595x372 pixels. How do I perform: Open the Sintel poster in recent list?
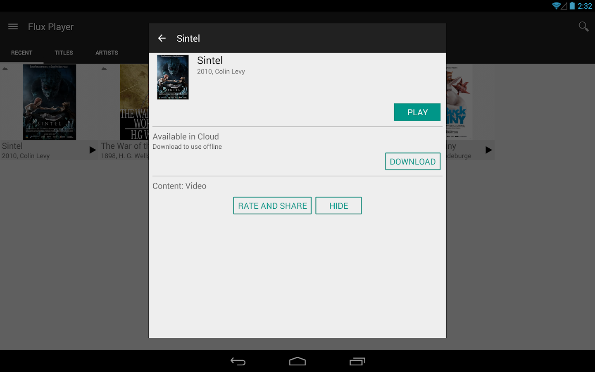[49, 102]
